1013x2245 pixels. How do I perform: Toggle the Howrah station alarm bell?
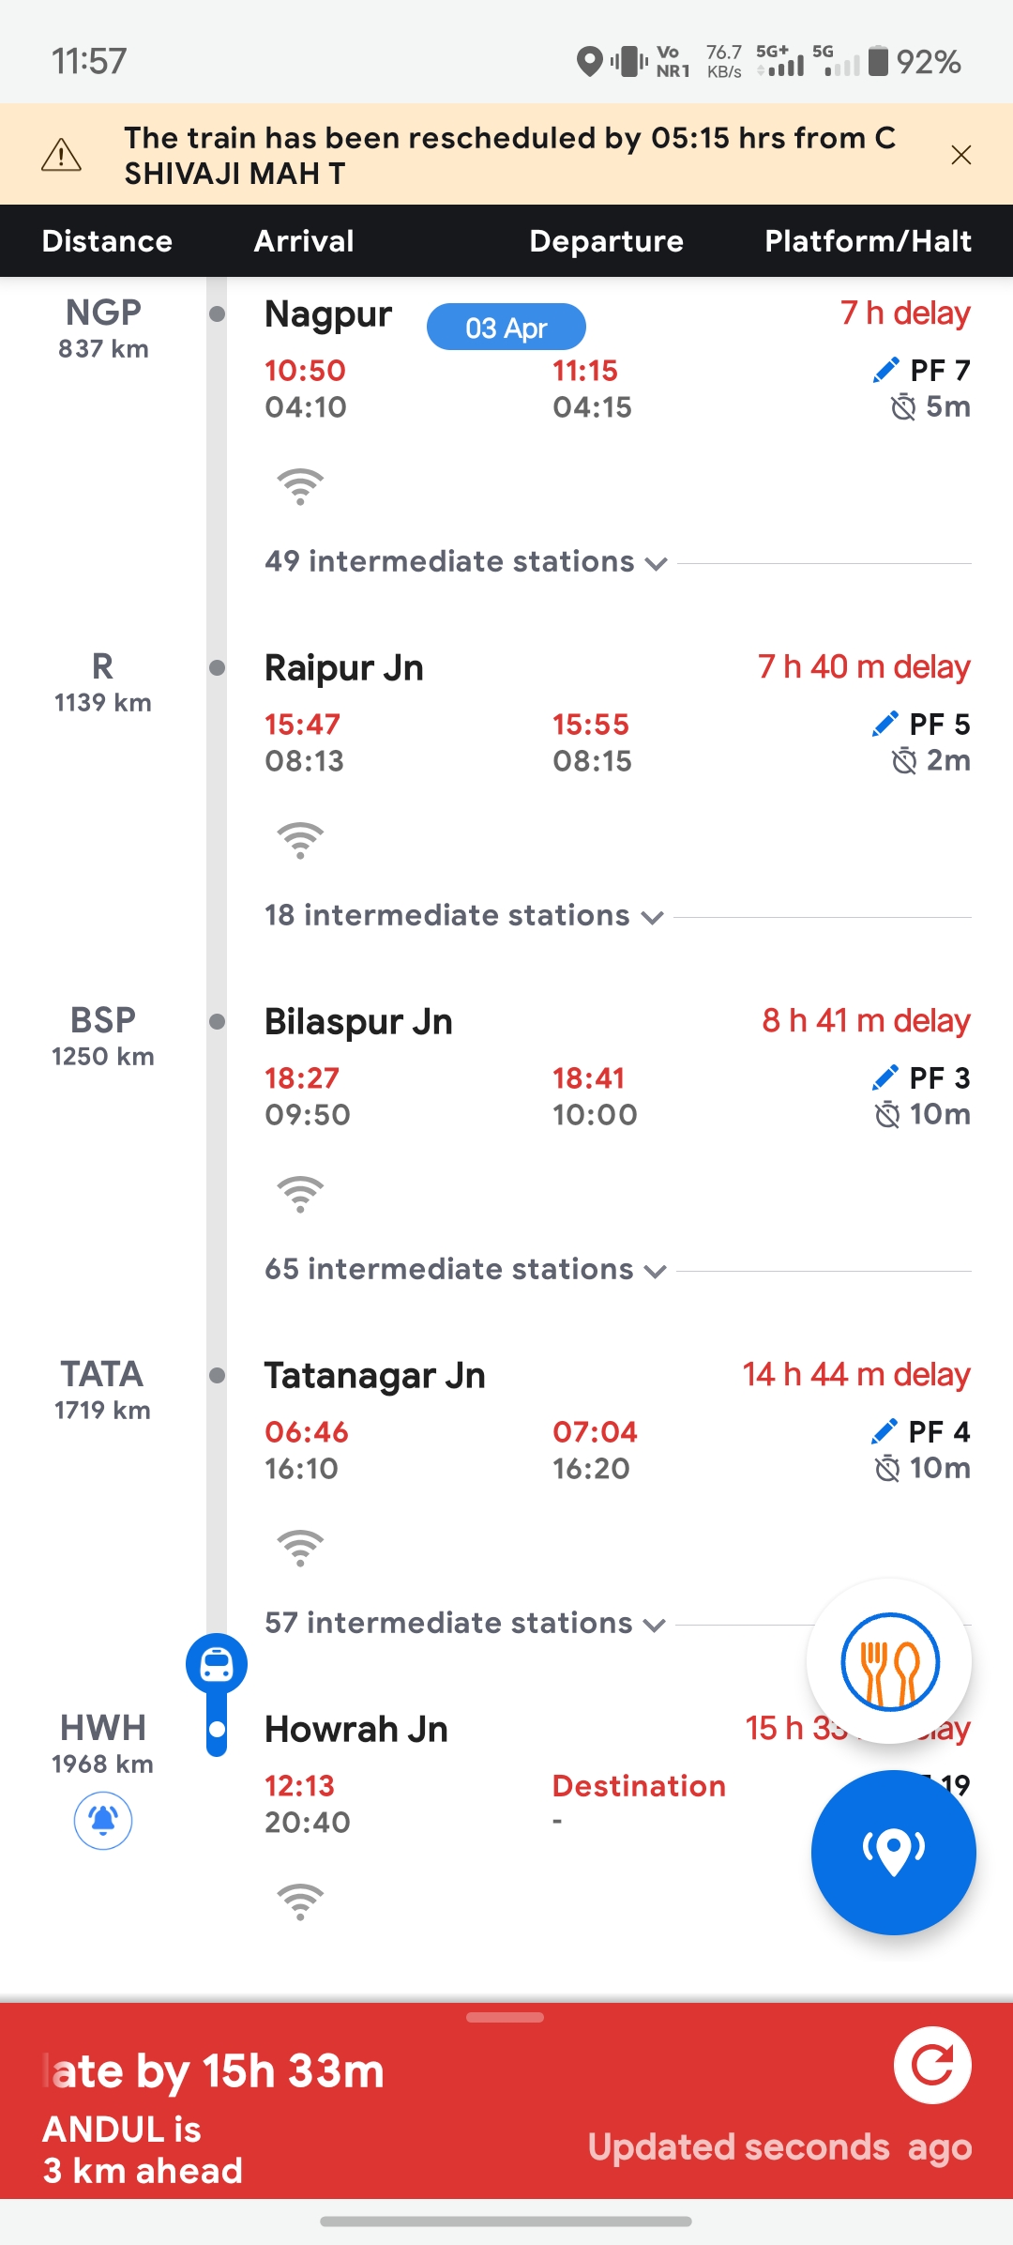click(103, 1821)
